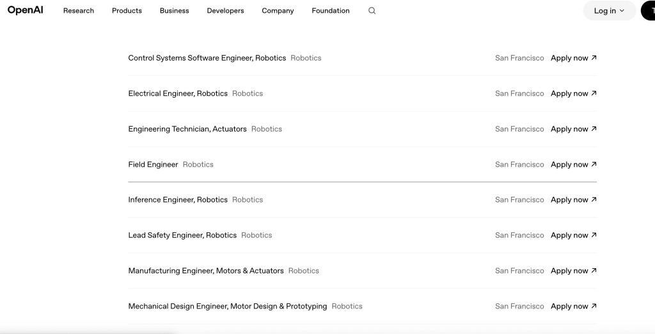Expand the Log in dropdown
The width and height of the screenshot is (655, 334).
610,11
